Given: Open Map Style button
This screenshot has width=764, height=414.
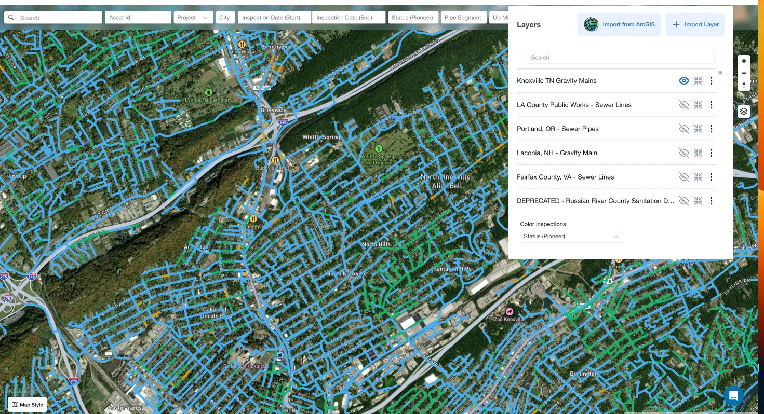Looking at the screenshot, I should pos(28,405).
